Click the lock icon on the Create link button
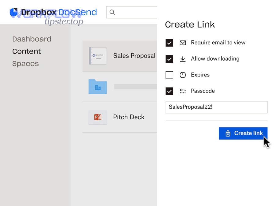Screen dimensions: 275x206 point(228,133)
